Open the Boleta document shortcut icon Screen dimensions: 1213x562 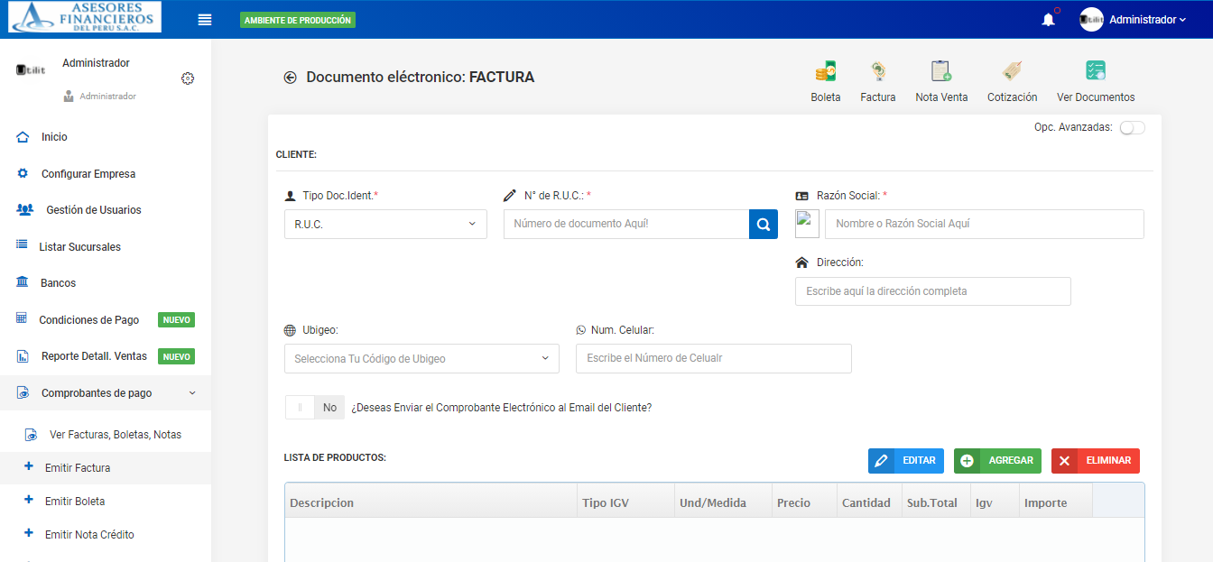coord(825,72)
